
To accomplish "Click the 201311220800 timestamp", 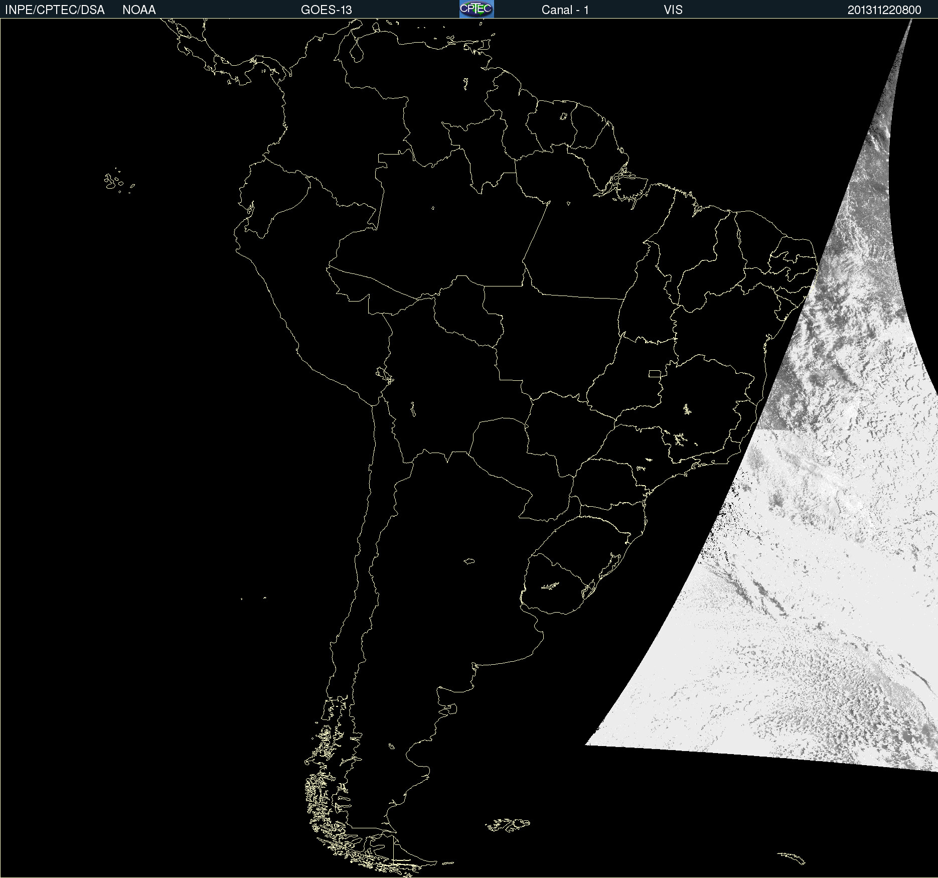I will click(884, 10).
